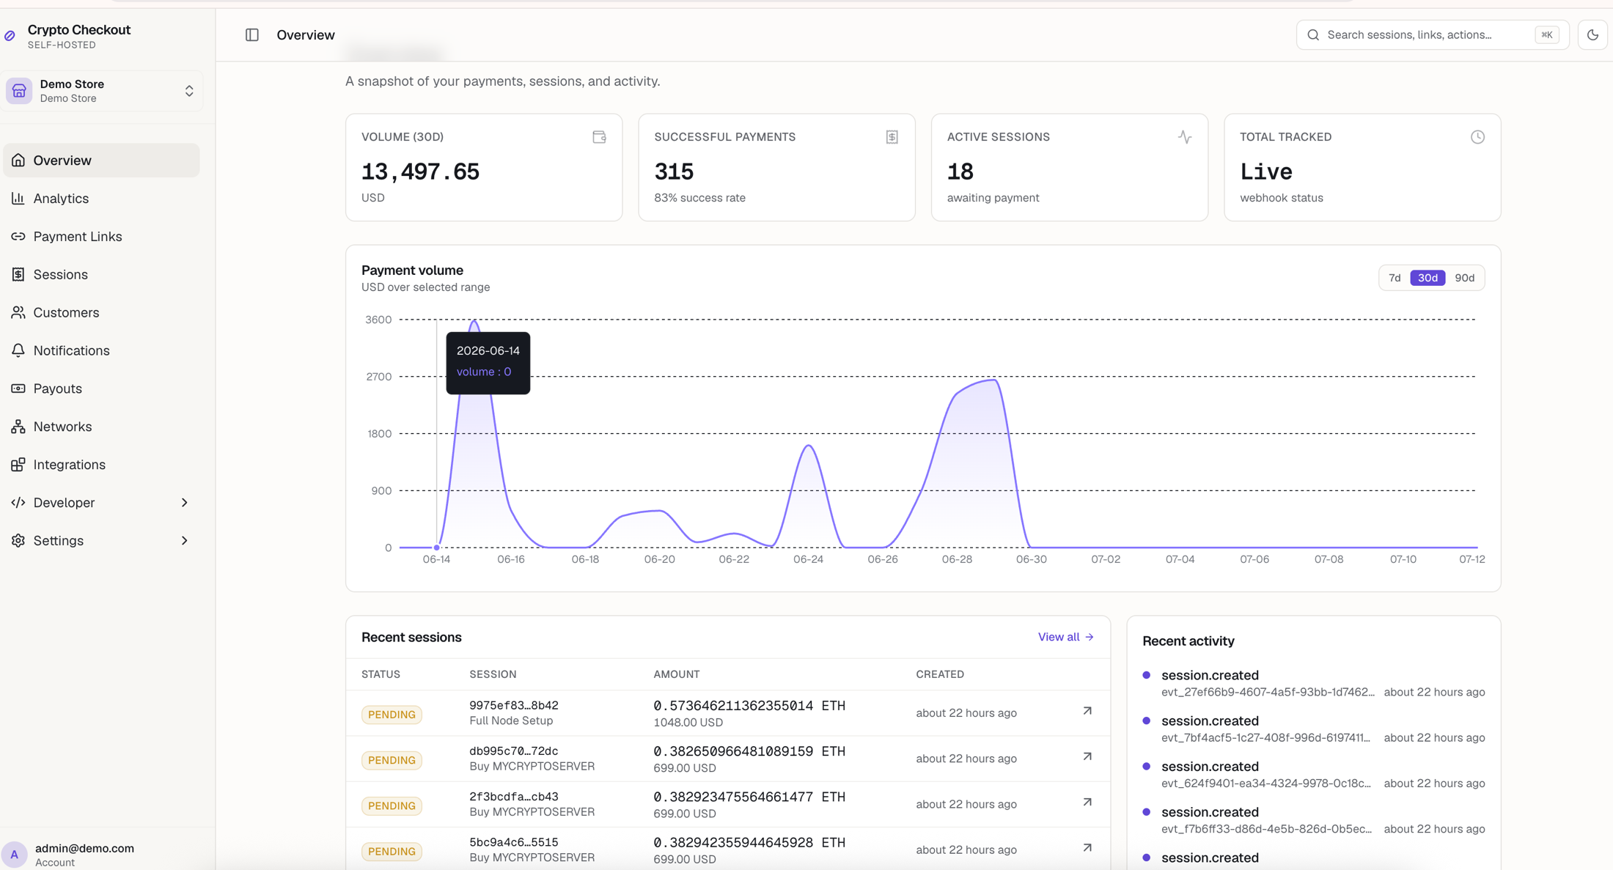
Task: Click the Analytics bar chart icon
Action: pos(18,198)
